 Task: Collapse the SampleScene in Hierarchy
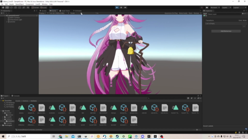[5, 15]
